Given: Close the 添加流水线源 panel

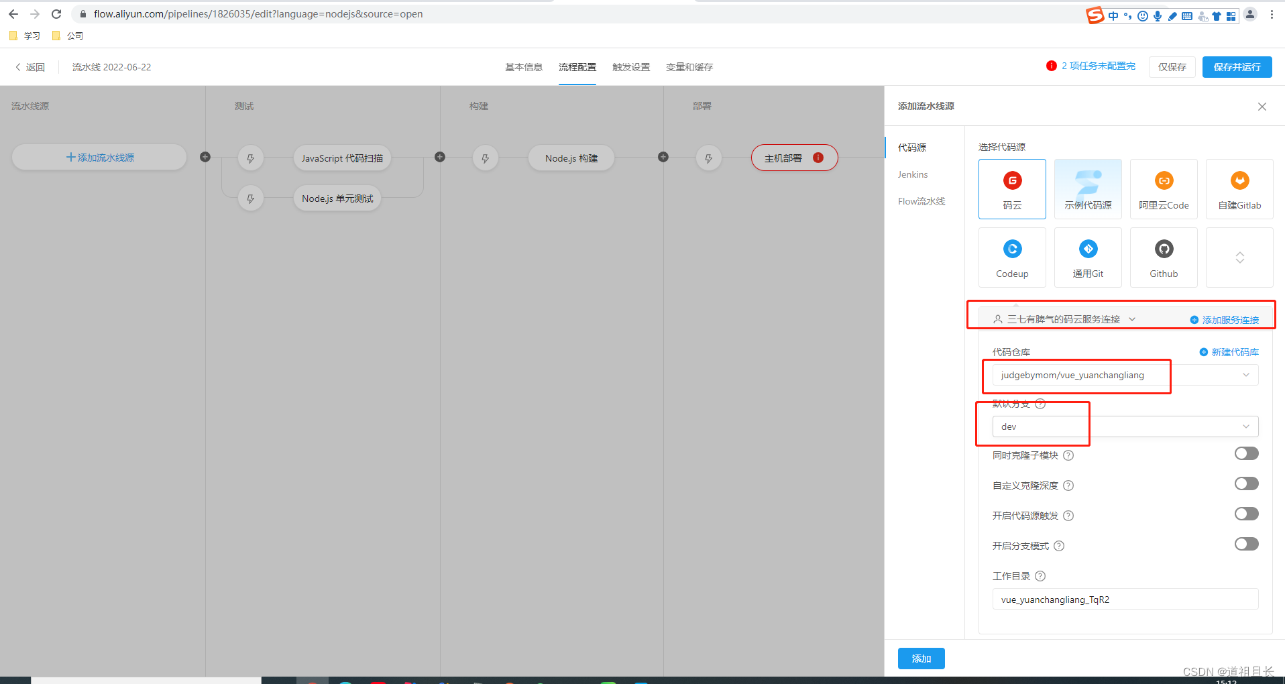Looking at the screenshot, I should [x=1262, y=107].
